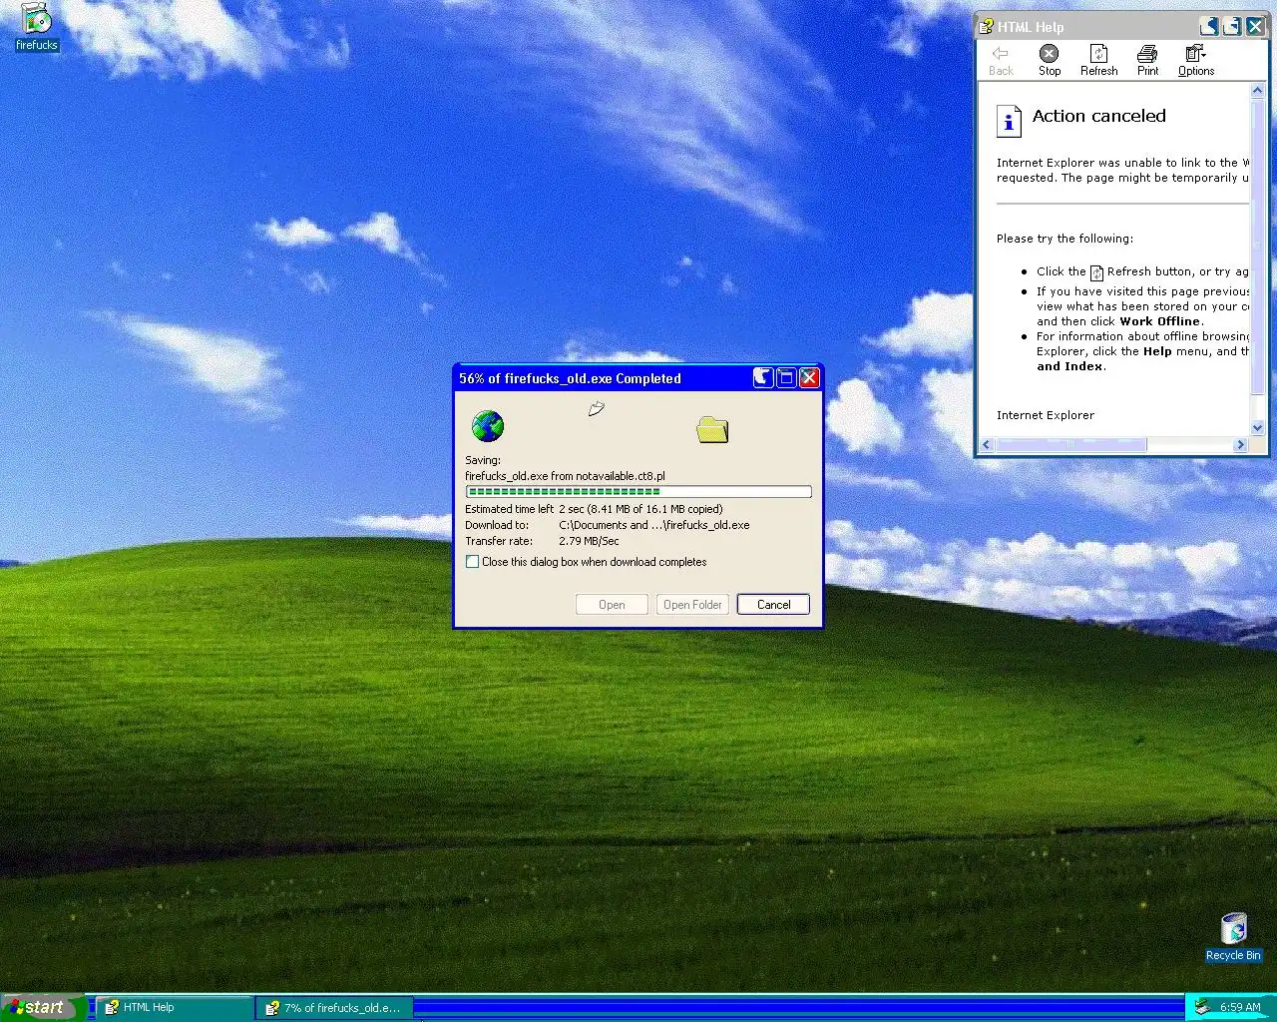Image resolution: width=1277 pixels, height=1022 pixels.
Task: Click 'firefucks_old.exe from notavailable.ct8.pl' text
Action: coord(565,476)
